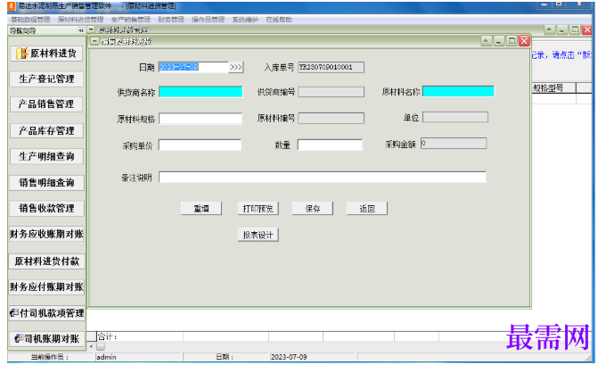Open 生产明细查询 in the sidebar
The height and width of the screenshot is (365, 606).
46,156
